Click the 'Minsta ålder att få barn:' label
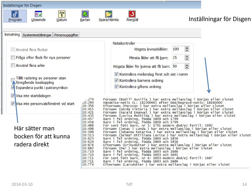The height and width of the screenshot is (186, 251). [x=149, y=58]
